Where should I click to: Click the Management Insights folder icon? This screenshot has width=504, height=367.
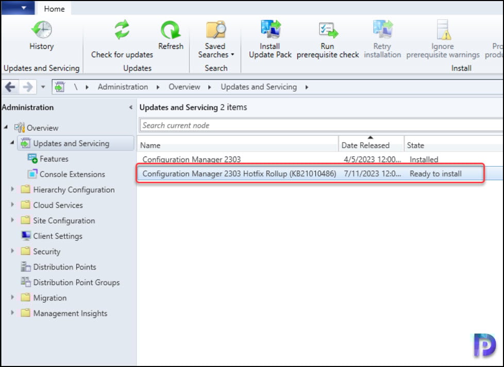coord(25,313)
